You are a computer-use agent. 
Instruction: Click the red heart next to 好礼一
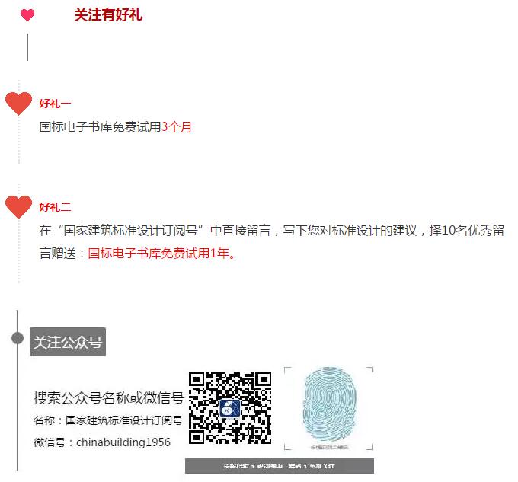click(18, 104)
